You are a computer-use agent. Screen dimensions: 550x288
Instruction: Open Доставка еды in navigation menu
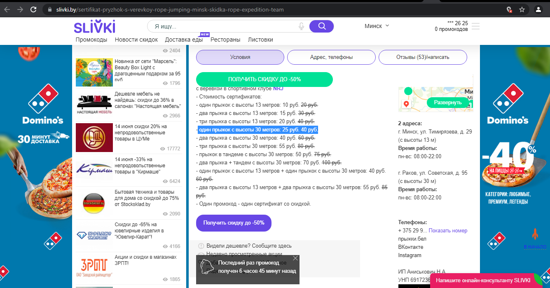(x=184, y=40)
